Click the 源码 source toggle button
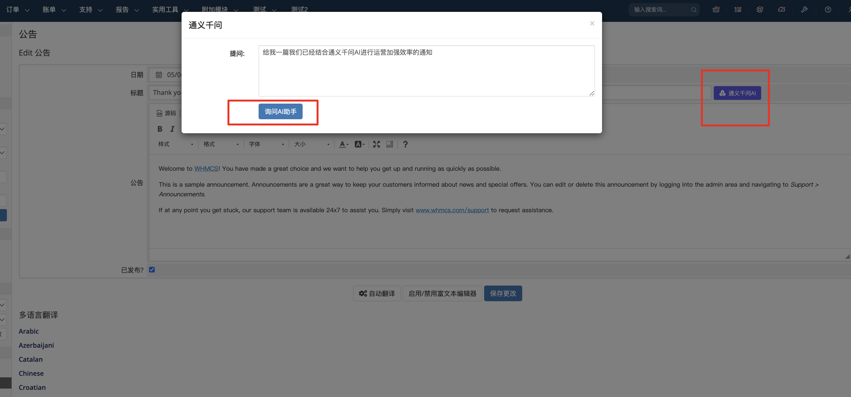The image size is (851, 397). [x=166, y=113]
